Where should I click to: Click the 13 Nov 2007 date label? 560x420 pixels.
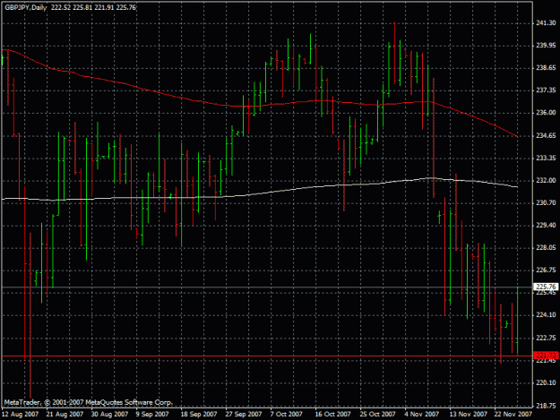pyautogui.click(x=468, y=415)
